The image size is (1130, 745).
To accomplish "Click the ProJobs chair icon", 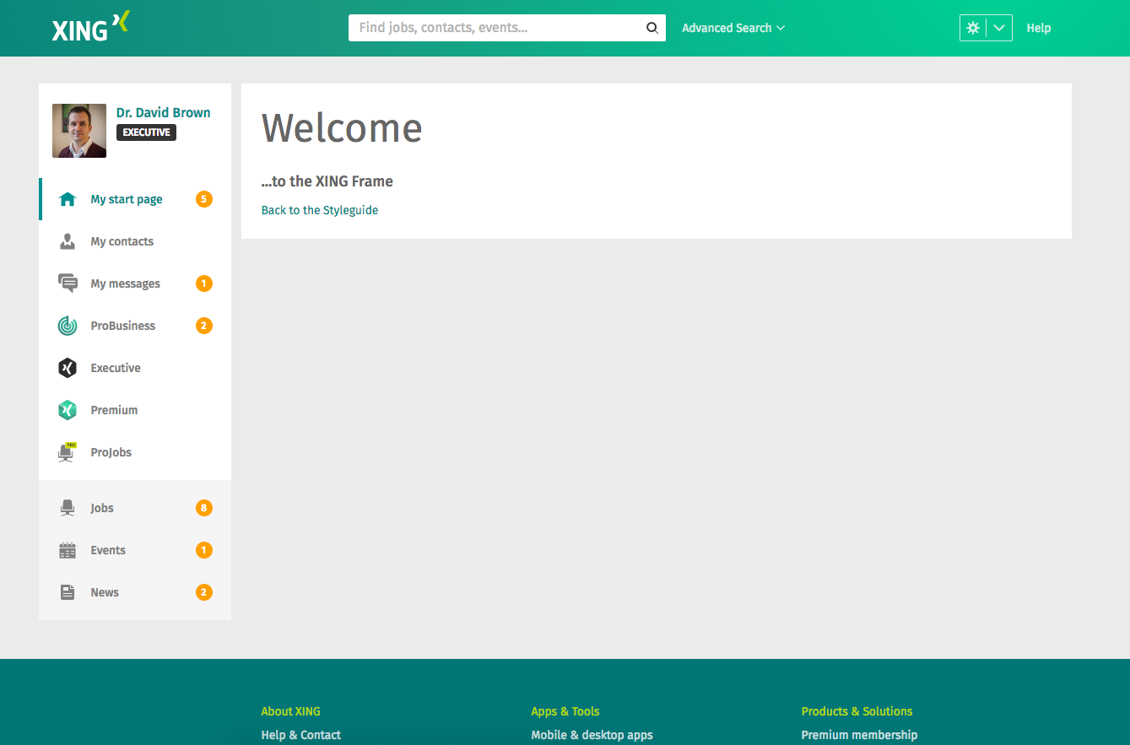I will [x=68, y=452].
